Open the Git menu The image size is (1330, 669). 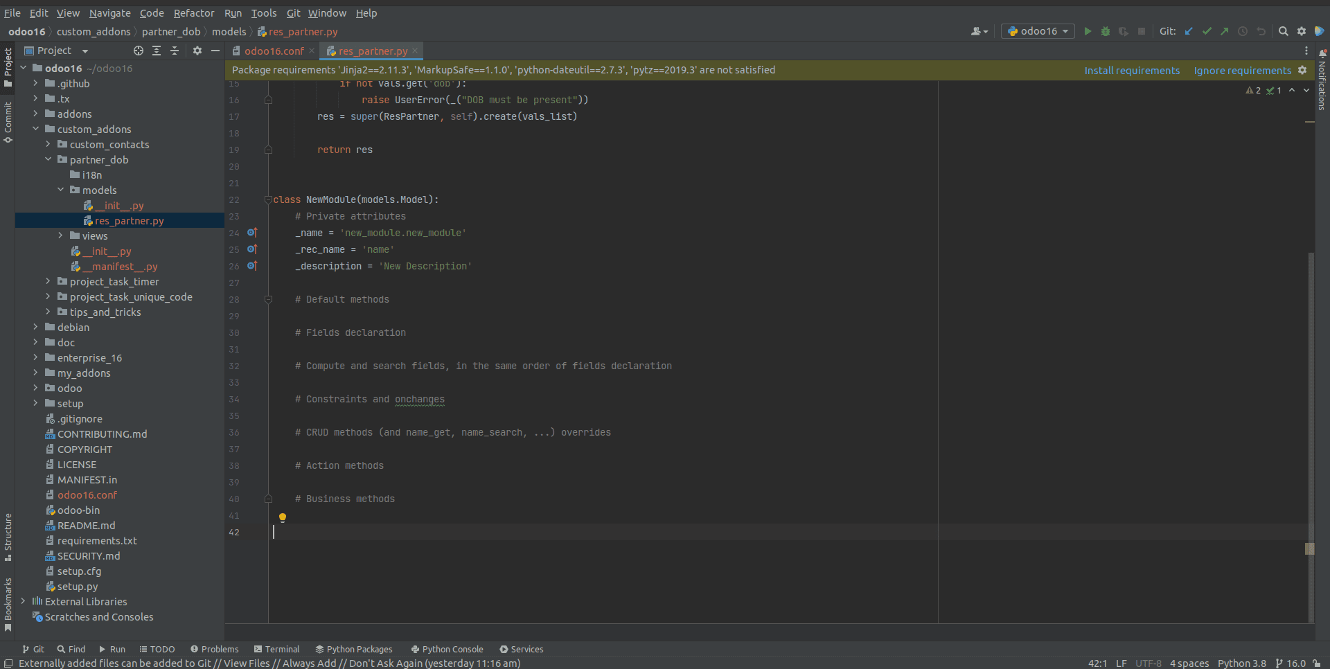[294, 13]
